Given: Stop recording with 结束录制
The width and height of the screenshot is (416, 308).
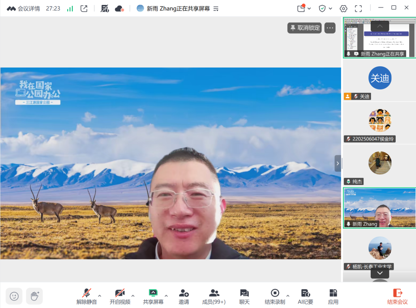Looking at the screenshot, I should click(x=275, y=296).
